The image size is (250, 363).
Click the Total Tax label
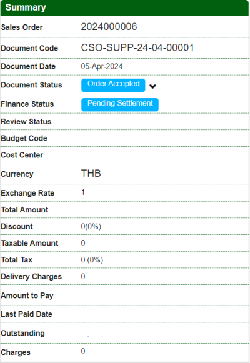(x=17, y=260)
